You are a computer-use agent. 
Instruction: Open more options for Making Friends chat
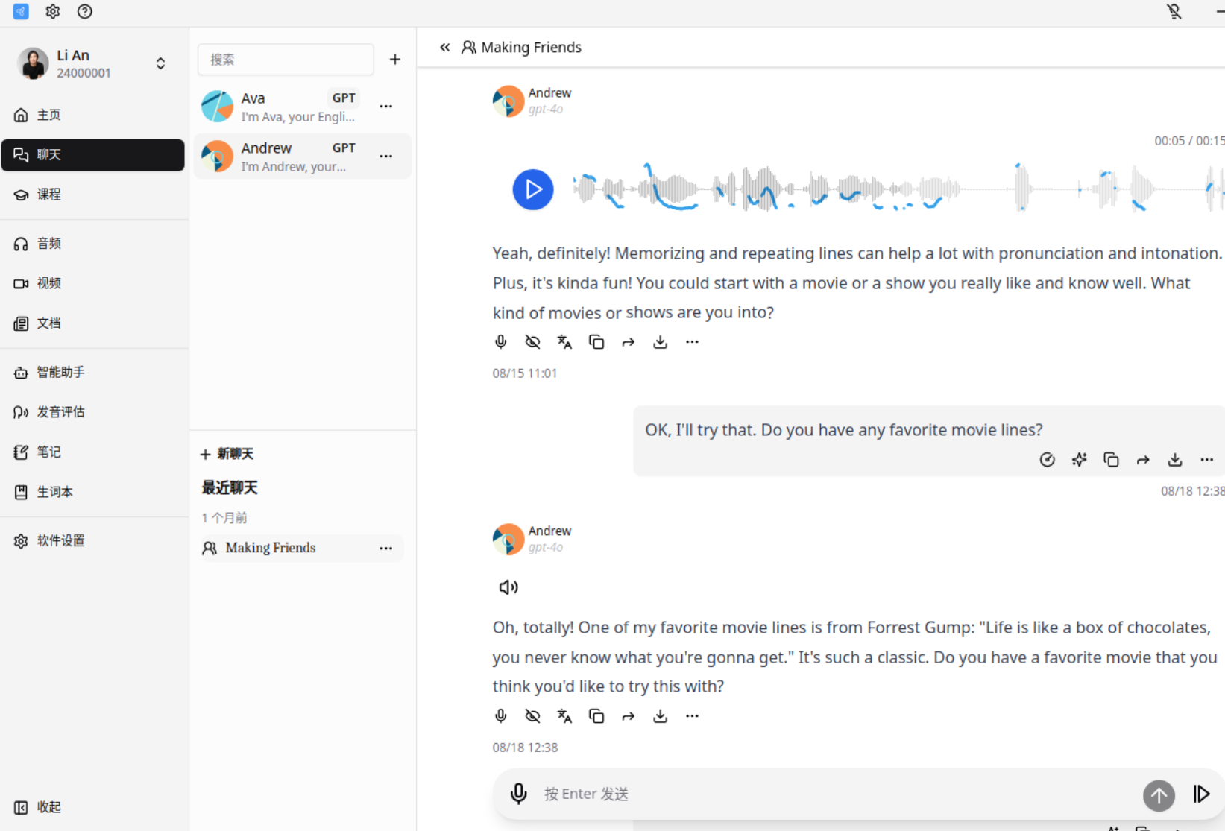385,549
